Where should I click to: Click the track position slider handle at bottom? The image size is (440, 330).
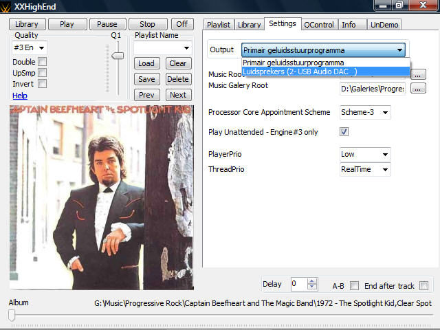tap(12, 315)
